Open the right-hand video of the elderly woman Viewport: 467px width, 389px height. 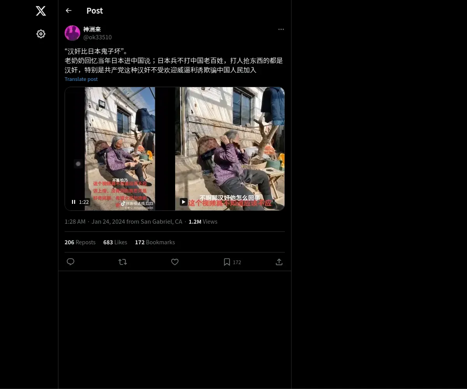[x=230, y=149]
